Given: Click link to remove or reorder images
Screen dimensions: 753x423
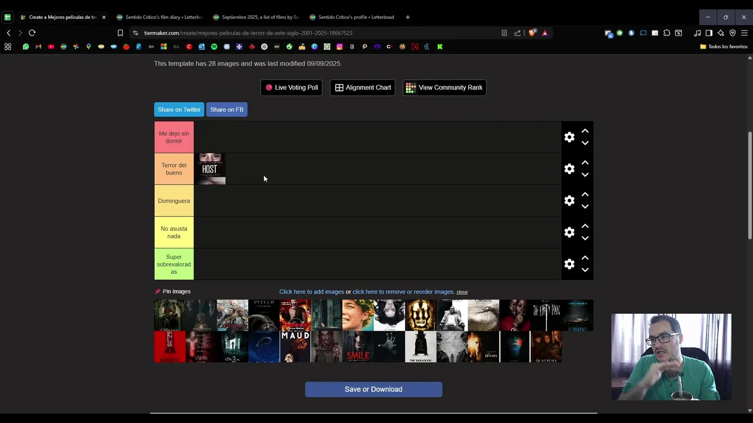Looking at the screenshot, I should click(404, 292).
